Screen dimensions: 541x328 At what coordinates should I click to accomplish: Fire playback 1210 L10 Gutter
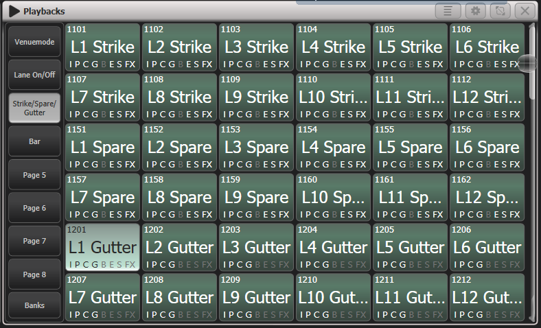[333, 297]
